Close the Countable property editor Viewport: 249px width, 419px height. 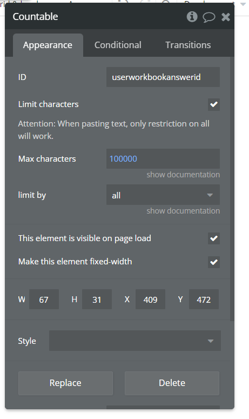pos(226,17)
